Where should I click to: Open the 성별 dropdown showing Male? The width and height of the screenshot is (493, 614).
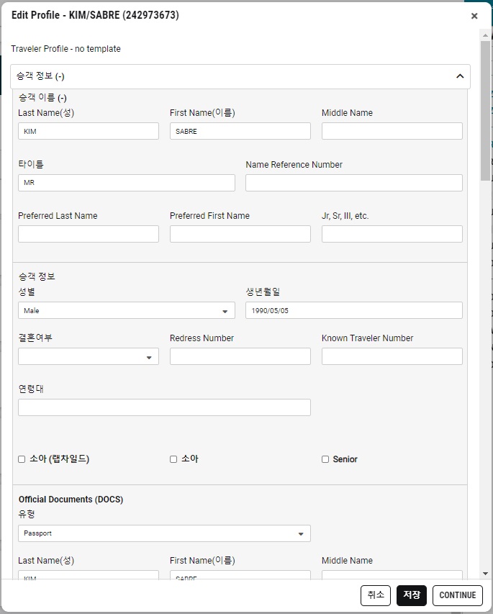click(x=127, y=310)
